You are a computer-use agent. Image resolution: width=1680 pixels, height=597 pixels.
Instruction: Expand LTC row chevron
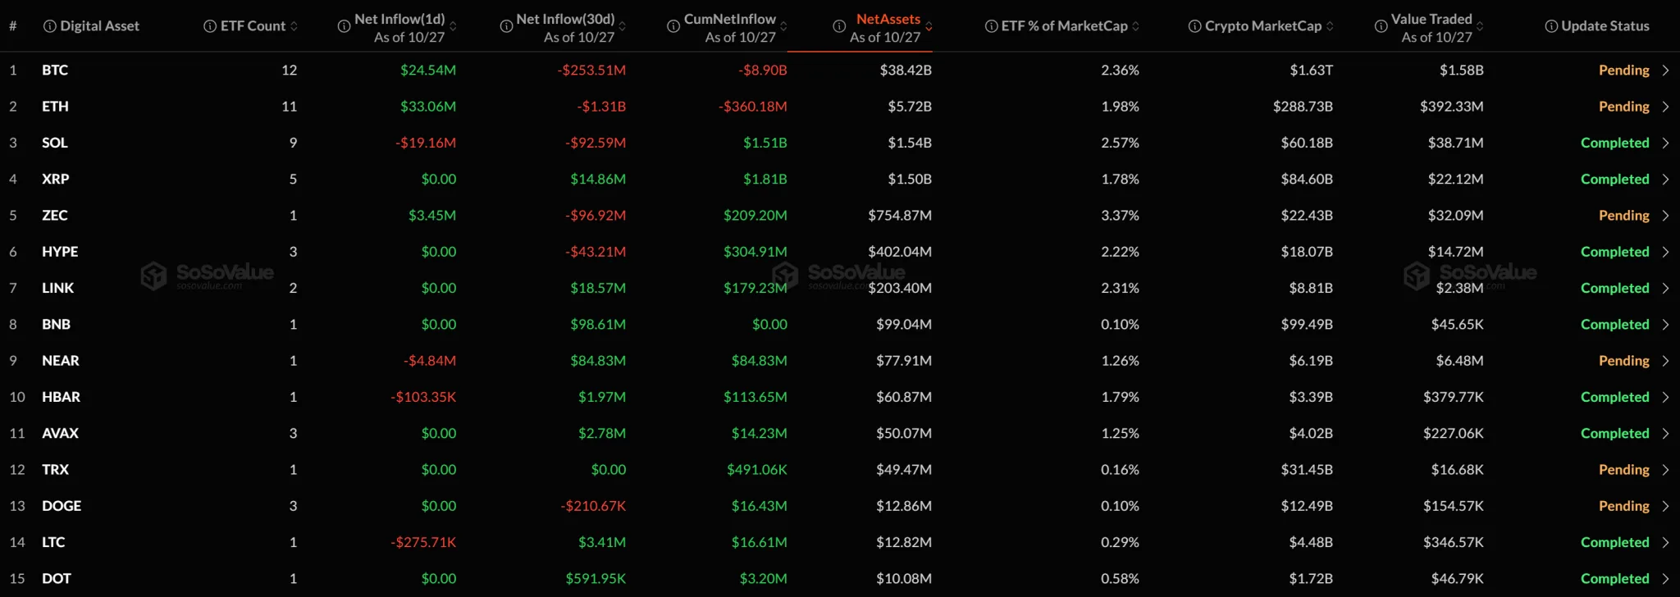(x=1665, y=542)
